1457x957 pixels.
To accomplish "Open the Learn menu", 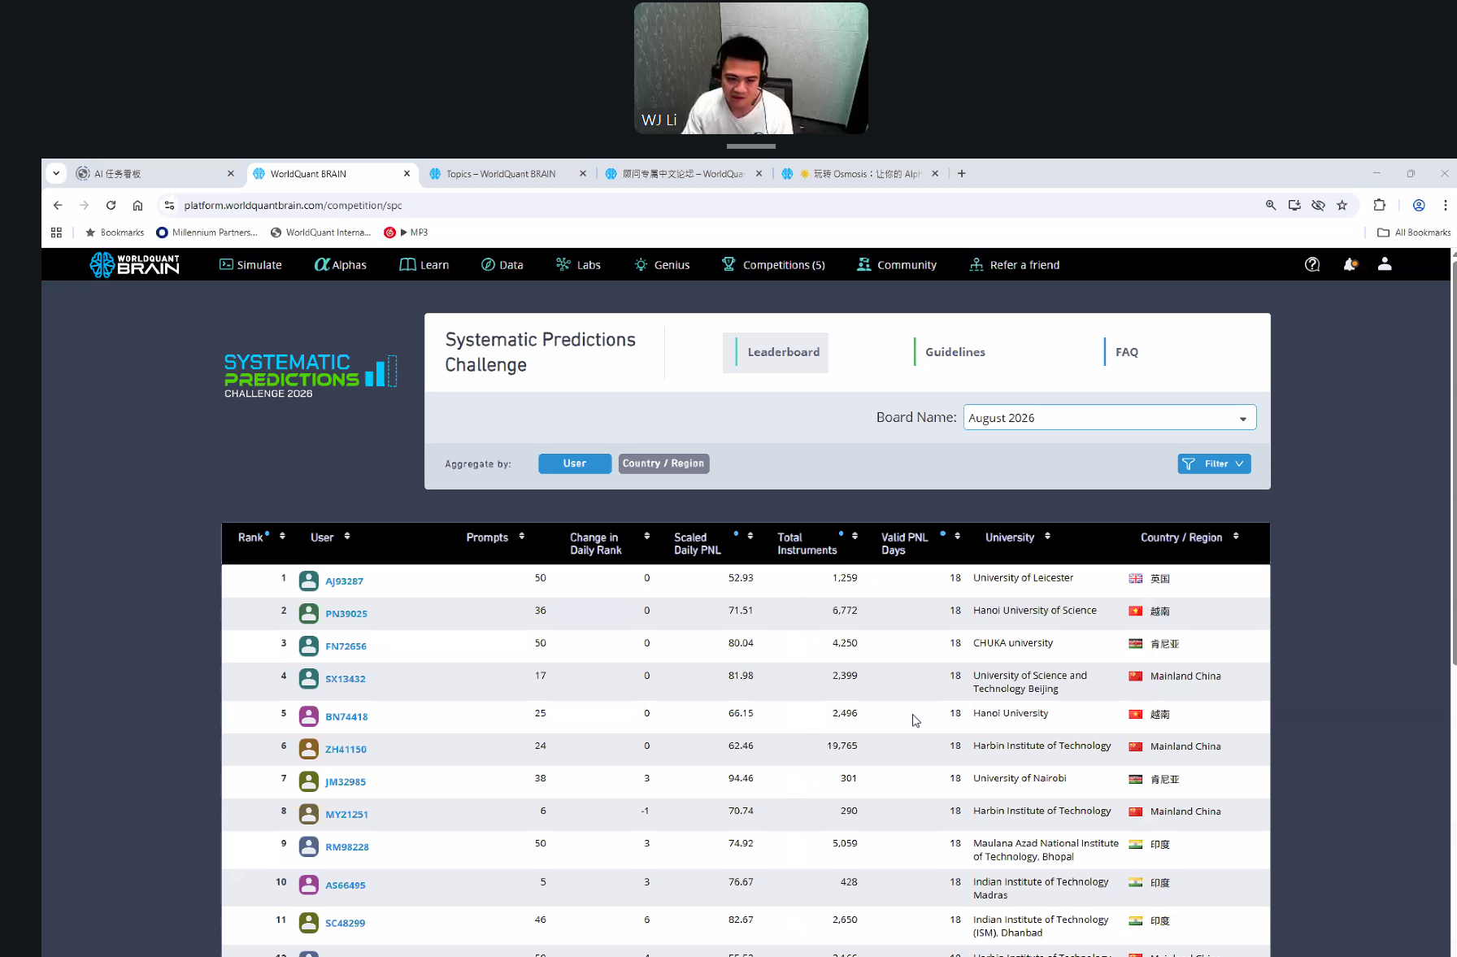I will (x=424, y=264).
